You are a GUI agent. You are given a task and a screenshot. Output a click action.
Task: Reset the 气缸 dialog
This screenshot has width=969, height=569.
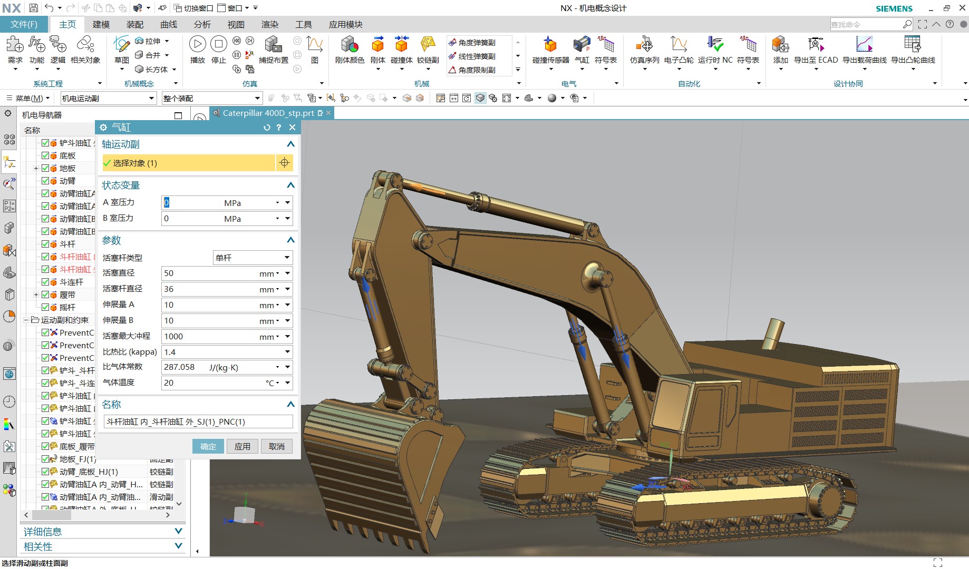(266, 127)
